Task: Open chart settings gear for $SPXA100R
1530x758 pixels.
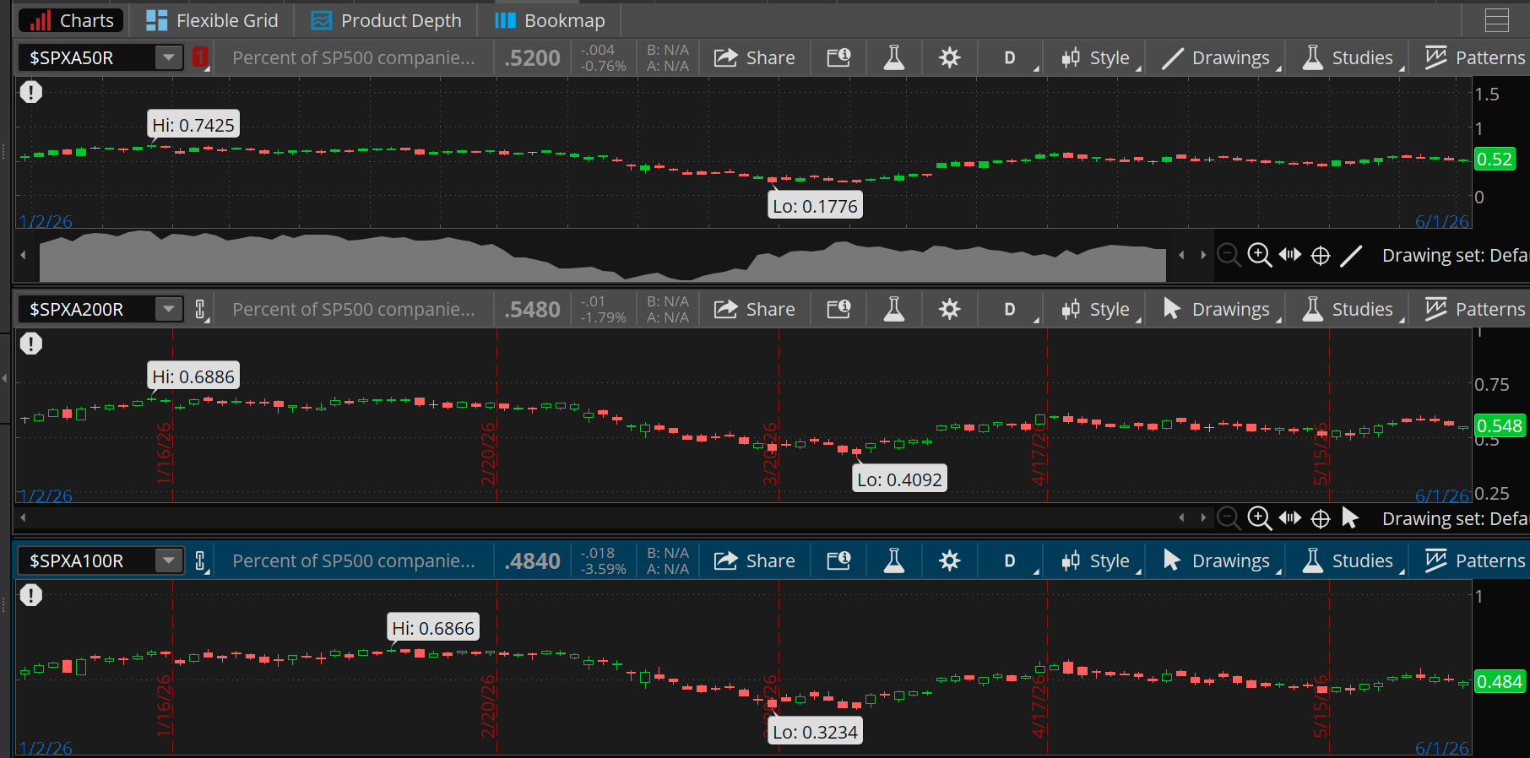Action: pos(950,560)
